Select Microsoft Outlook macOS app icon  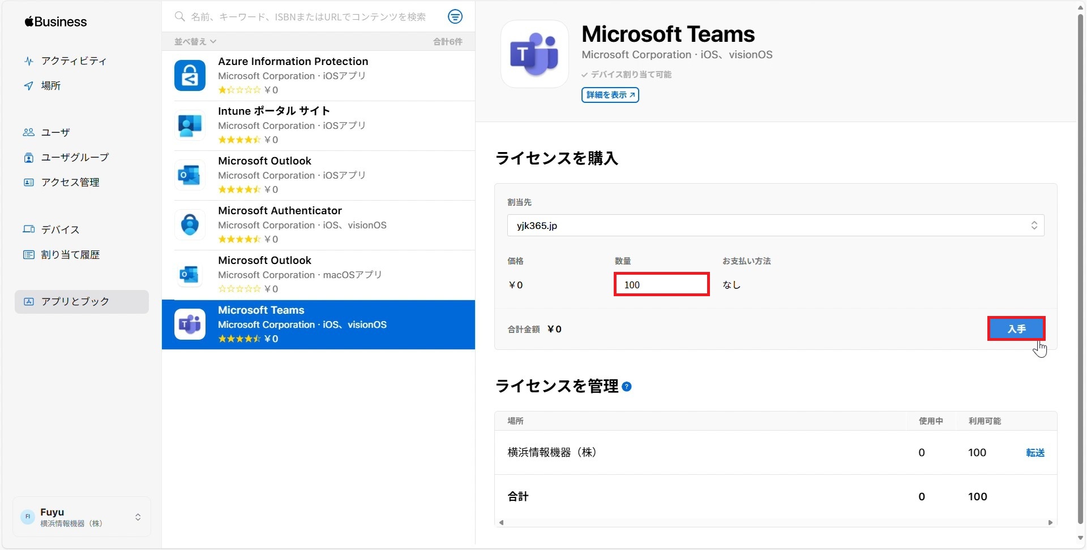tap(190, 275)
